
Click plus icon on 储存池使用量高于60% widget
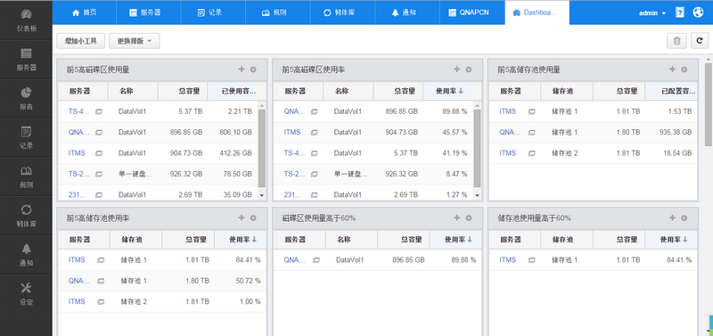pyautogui.click(x=672, y=217)
